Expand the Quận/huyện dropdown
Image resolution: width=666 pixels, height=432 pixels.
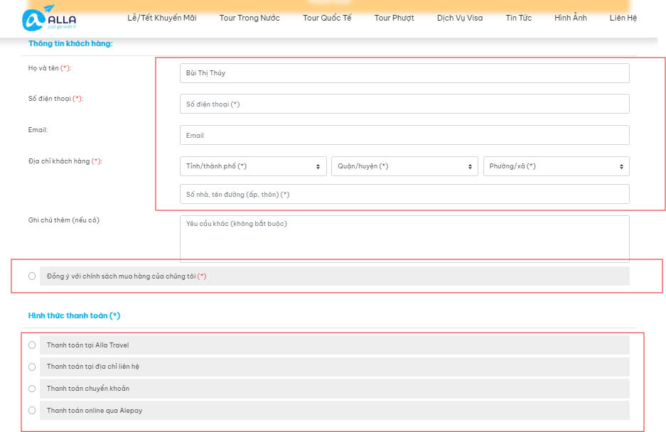click(404, 166)
